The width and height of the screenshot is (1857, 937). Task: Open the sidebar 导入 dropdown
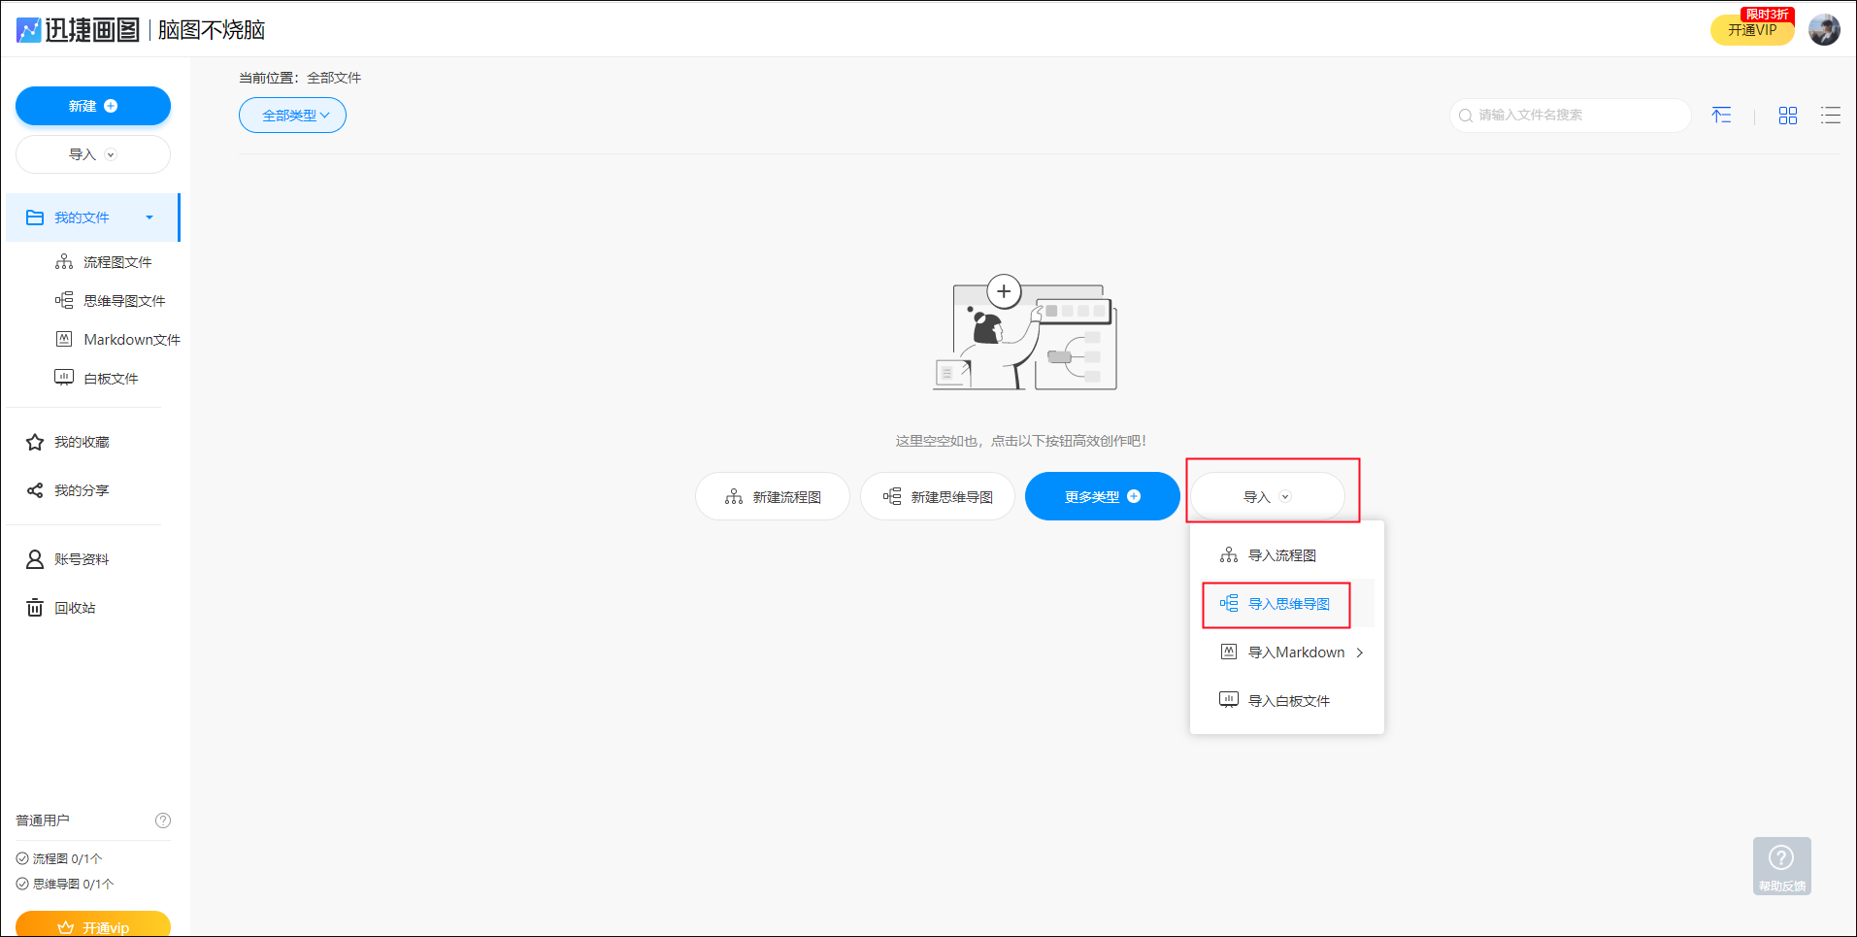(93, 154)
